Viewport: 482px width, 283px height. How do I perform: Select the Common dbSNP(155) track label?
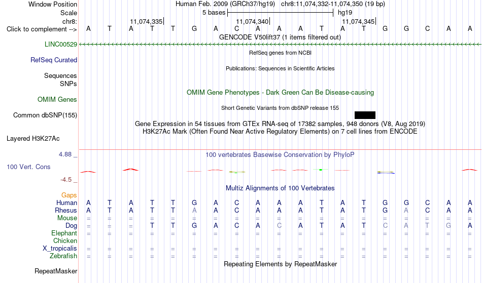(x=45, y=115)
